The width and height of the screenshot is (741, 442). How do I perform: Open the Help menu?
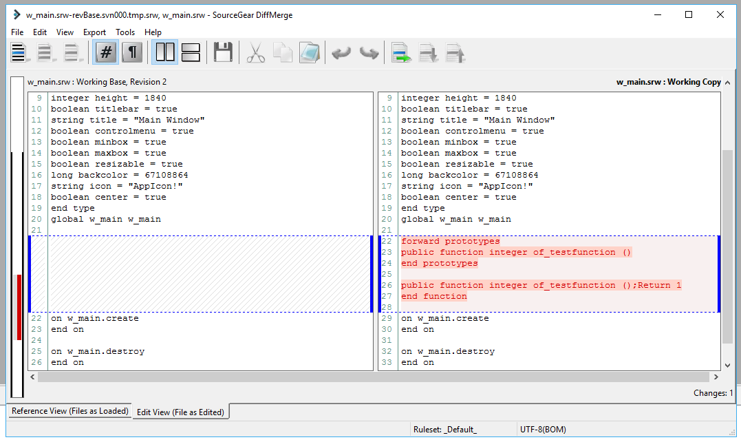pyautogui.click(x=153, y=32)
